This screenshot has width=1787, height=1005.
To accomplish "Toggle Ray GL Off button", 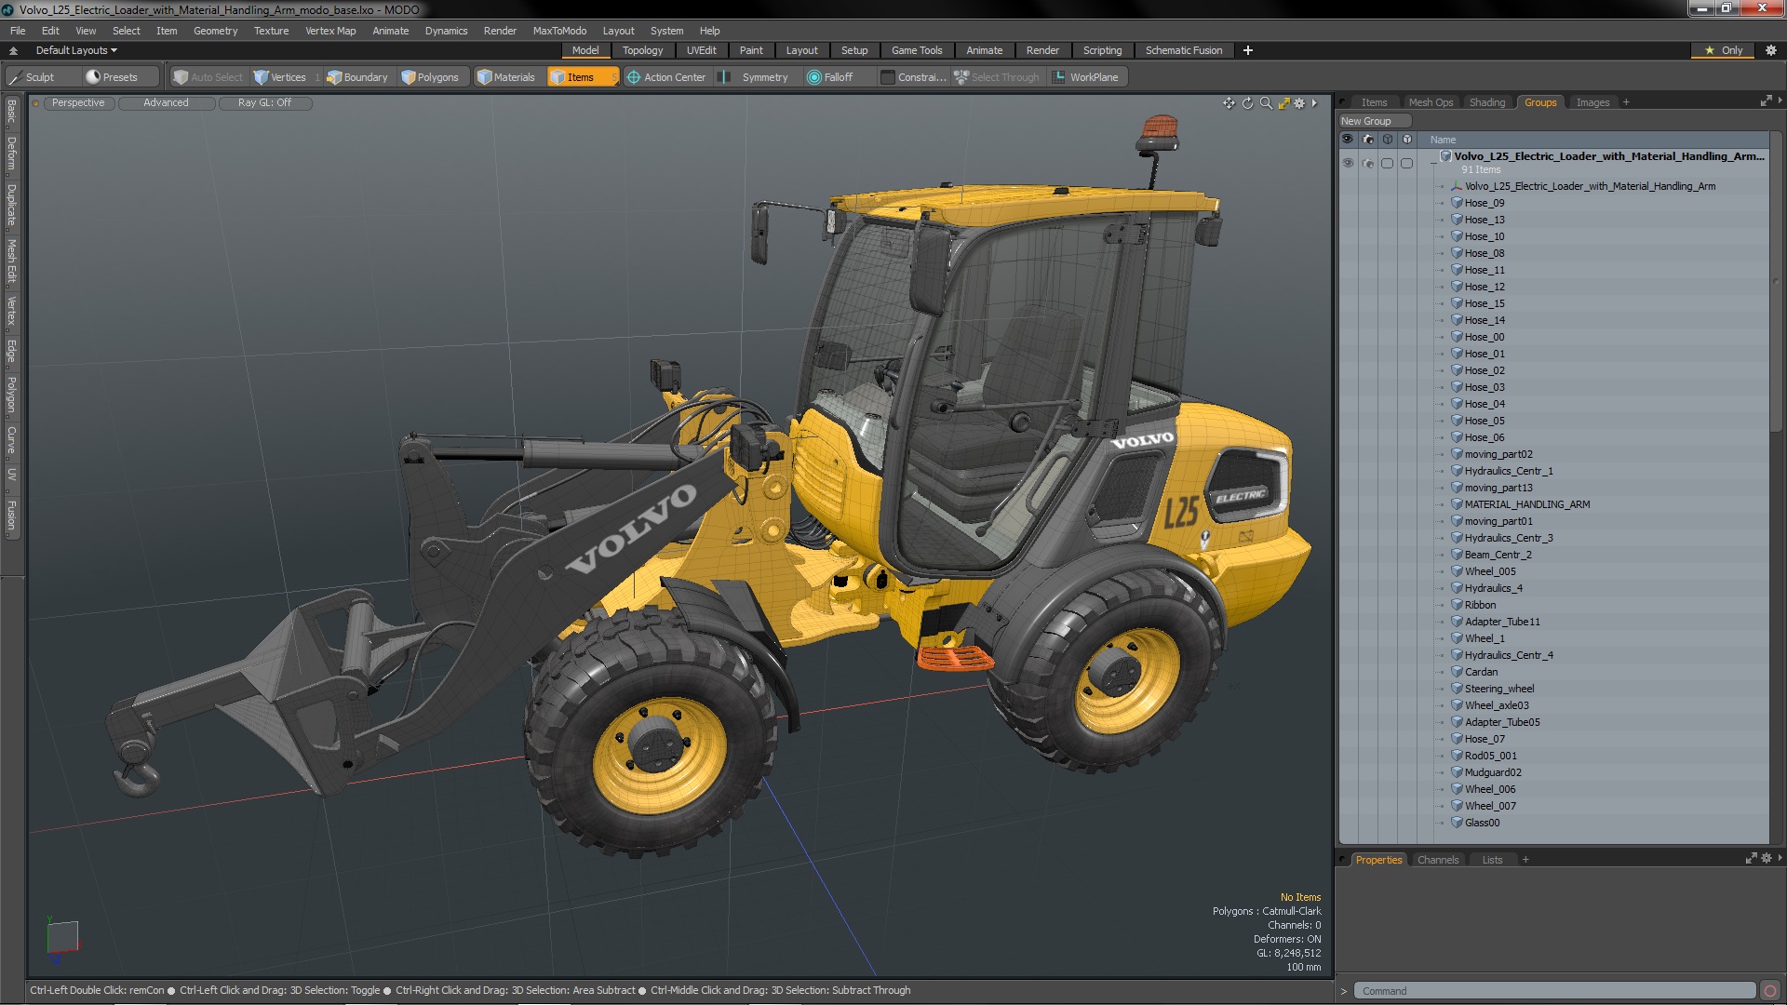I will pyautogui.click(x=264, y=103).
